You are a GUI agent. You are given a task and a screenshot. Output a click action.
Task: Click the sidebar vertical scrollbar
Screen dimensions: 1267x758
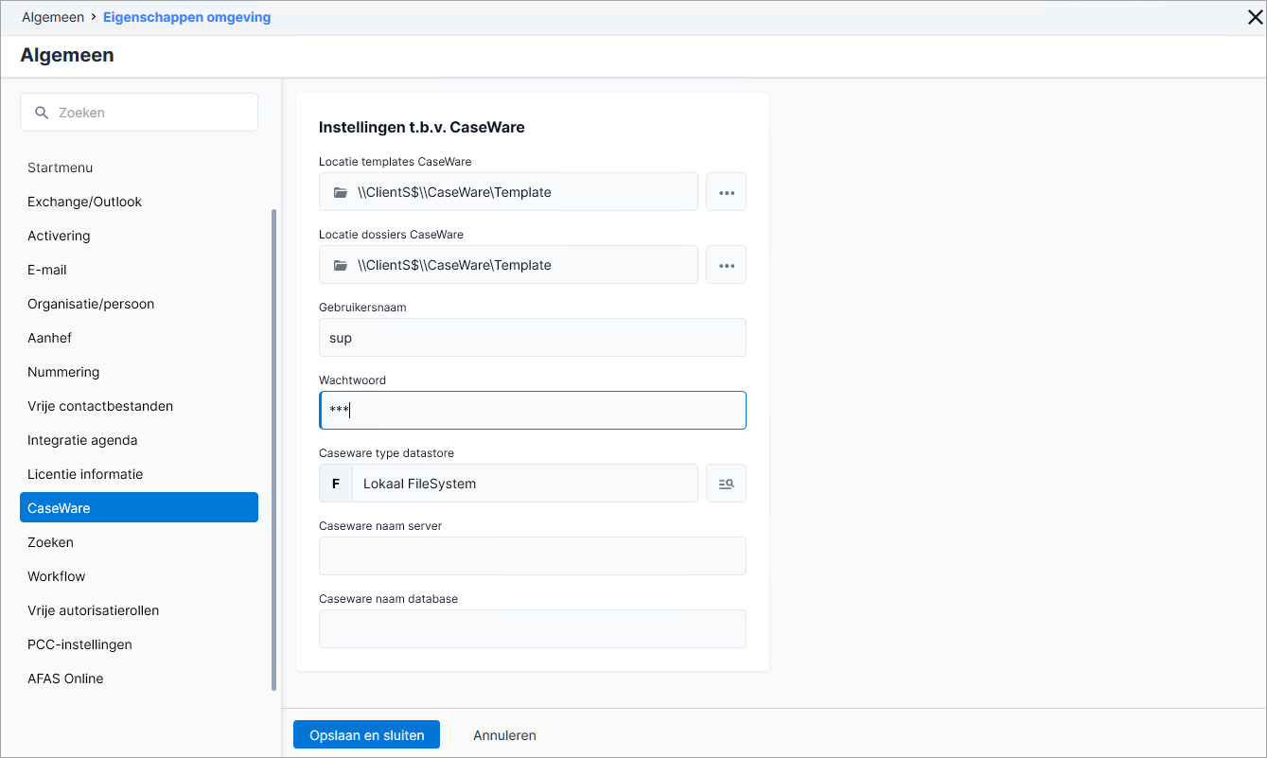click(274, 450)
